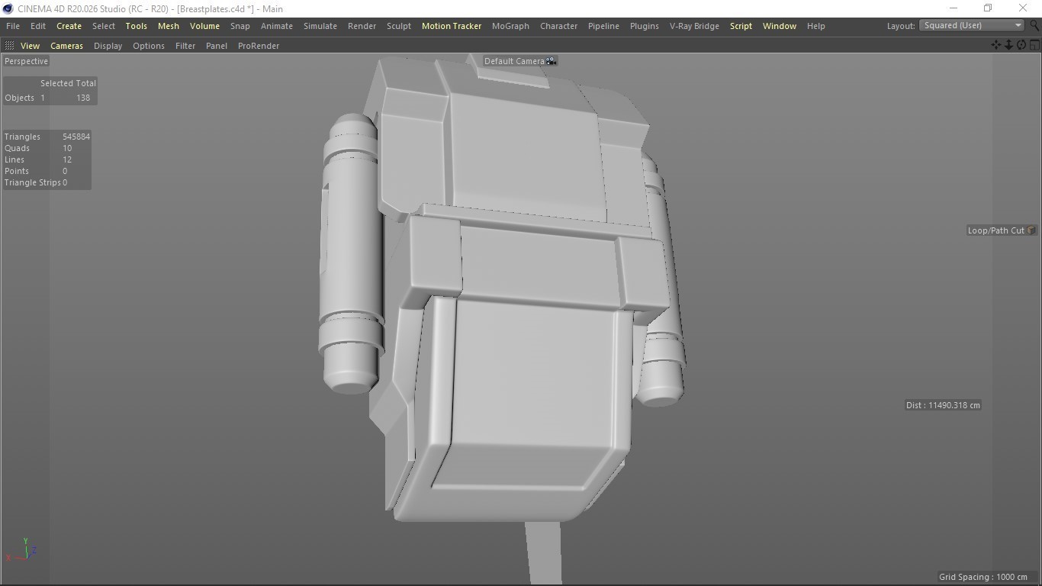Image resolution: width=1042 pixels, height=586 pixels.
Task: Click the Perspective view label
Action: pos(26,61)
